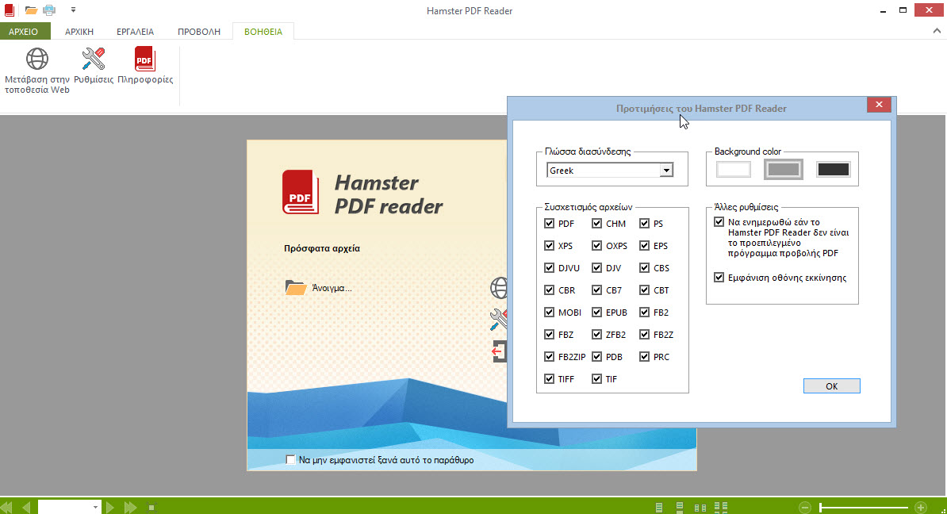Image resolution: width=947 pixels, height=514 pixels.
Task: Go to previous page arrow in status bar
Action: [x=26, y=508]
